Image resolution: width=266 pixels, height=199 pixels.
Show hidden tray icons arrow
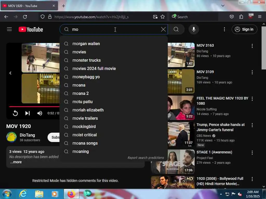click(221, 194)
